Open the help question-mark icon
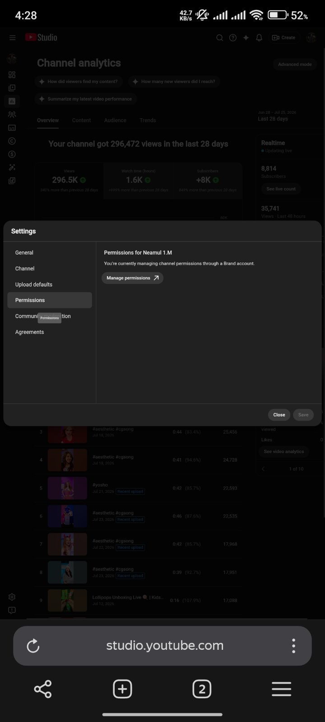 (233, 38)
